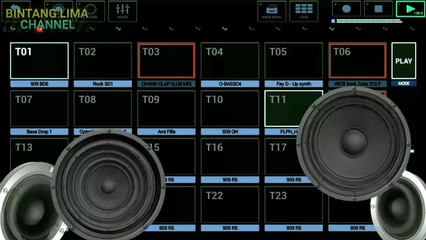Open the Rock SD1 sample label

102,84
